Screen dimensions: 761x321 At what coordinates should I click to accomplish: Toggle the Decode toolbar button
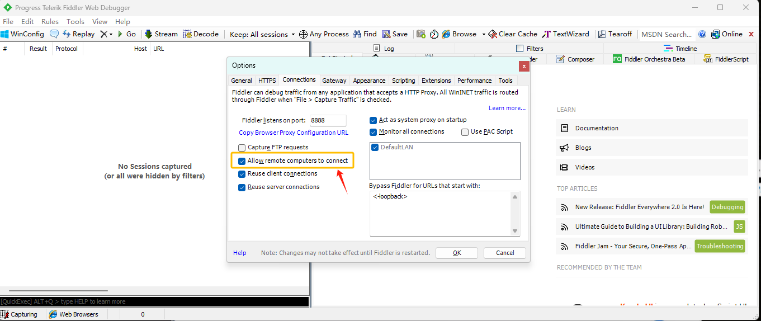[x=201, y=34]
